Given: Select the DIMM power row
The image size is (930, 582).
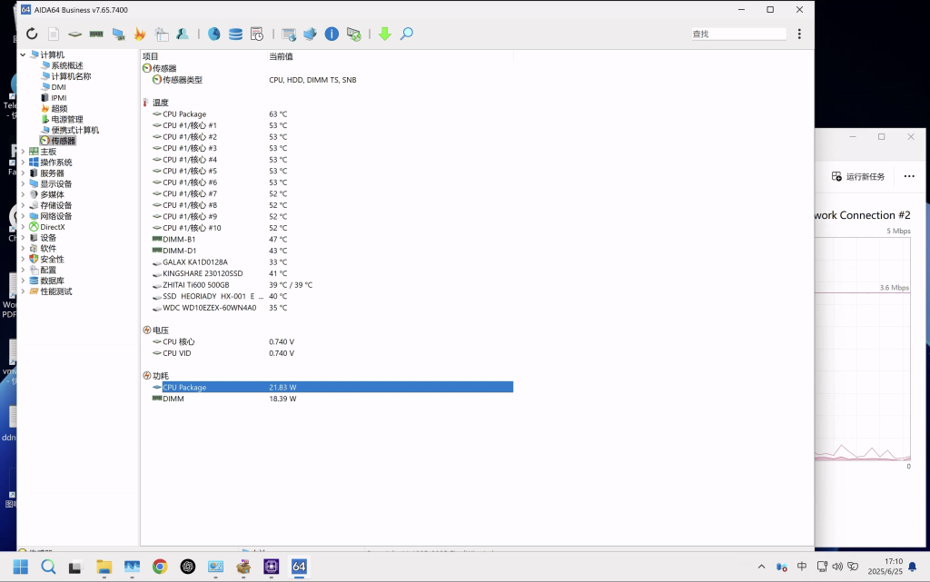Looking at the screenshot, I should 173,399.
